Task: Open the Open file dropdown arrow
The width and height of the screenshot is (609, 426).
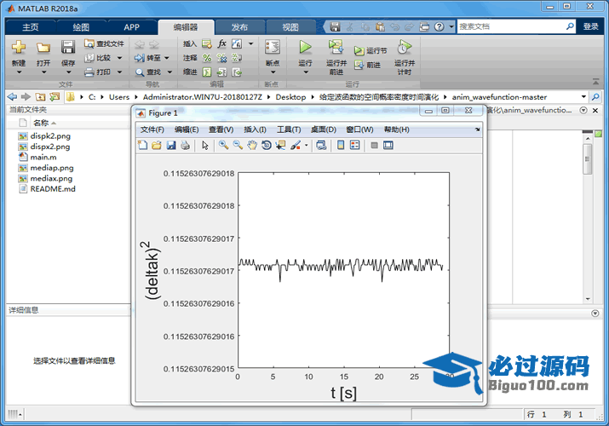Action: tap(43, 72)
